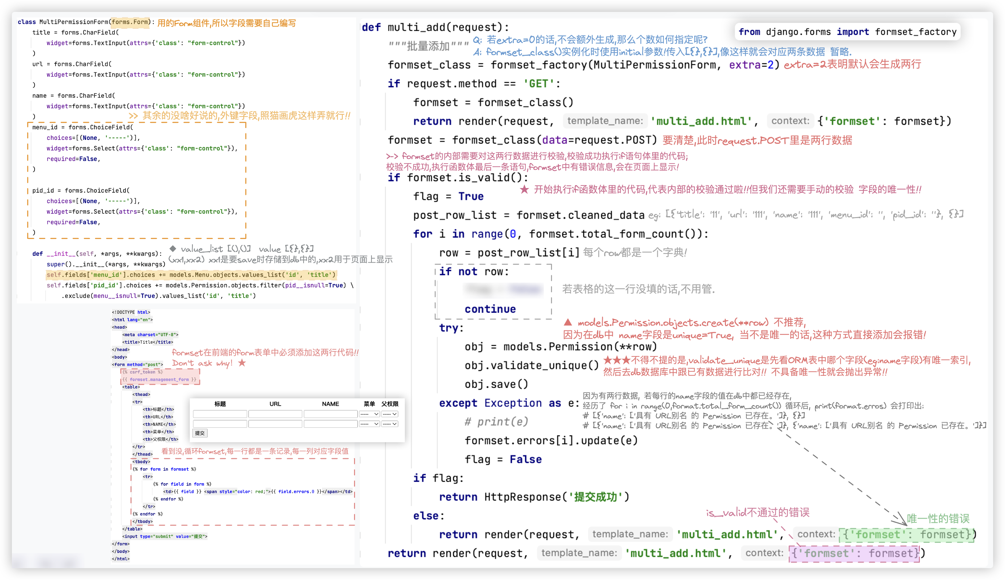
Task: Click the 'Don't ask why!' annotation
Action: point(202,363)
